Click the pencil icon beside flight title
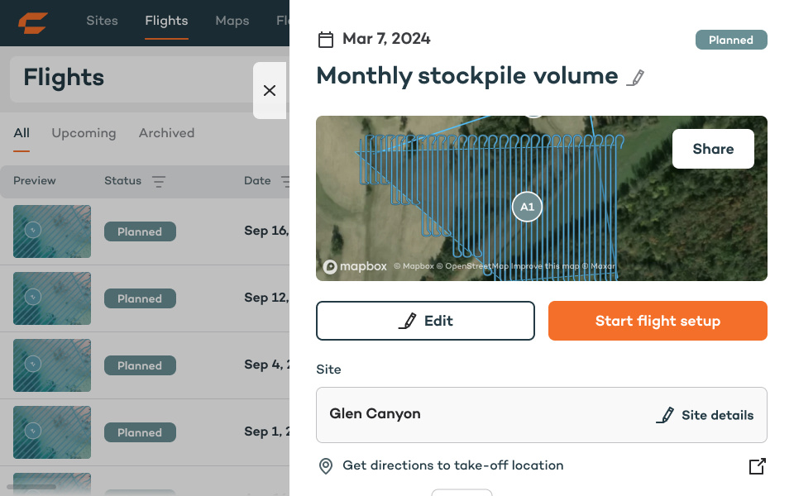The height and width of the screenshot is (496, 794). [635, 78]
